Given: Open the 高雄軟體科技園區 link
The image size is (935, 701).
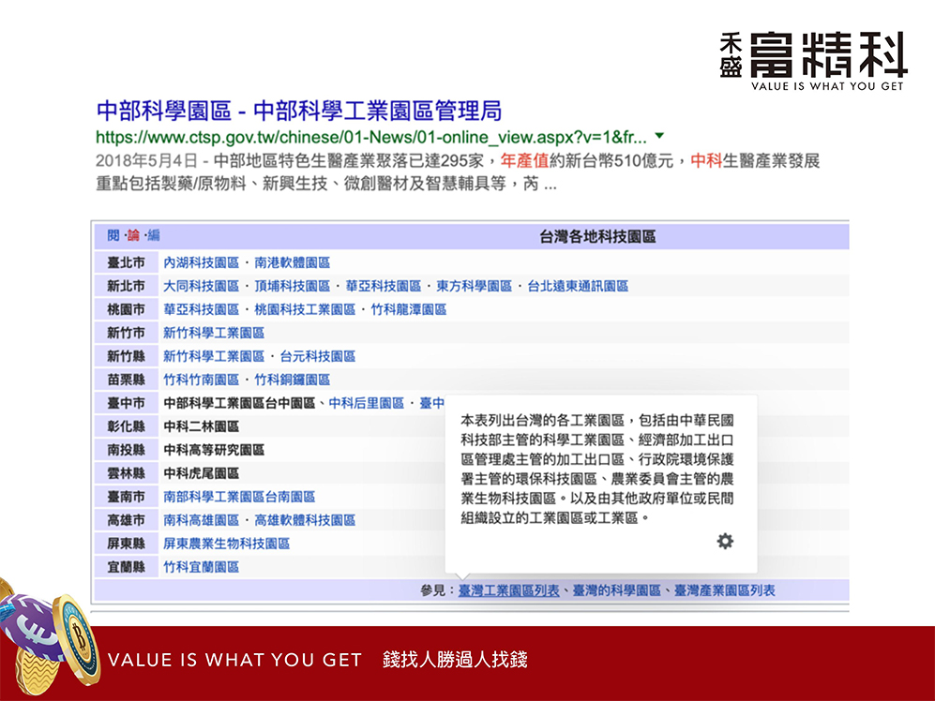Looking at the screenshot, I should 305,520.
